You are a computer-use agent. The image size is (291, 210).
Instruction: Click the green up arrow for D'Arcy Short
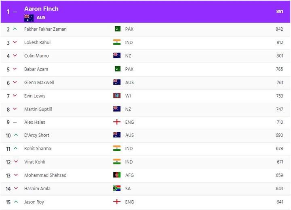(x=16, y=135)
